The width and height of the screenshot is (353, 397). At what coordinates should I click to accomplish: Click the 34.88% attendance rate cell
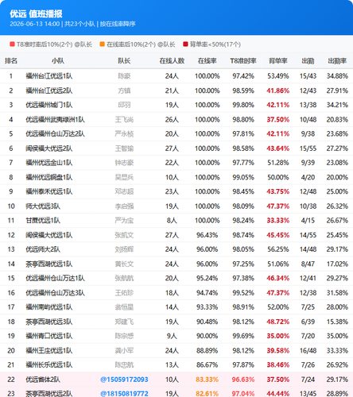pyautogui.click(x=337, y=76)
